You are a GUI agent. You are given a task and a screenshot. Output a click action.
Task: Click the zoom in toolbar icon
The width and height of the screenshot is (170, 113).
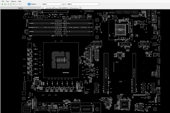click(x=8, y=4)
